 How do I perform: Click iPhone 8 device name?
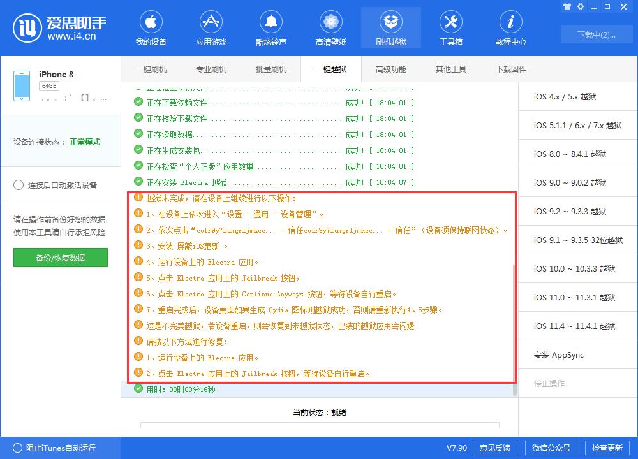coord(56,74)
